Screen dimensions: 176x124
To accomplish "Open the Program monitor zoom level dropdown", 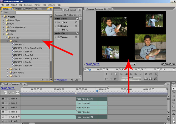I will pyautogui.click(x=135, y=64).
